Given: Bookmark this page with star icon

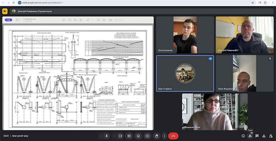Looking at the screenshot, I should coord(252,3).
